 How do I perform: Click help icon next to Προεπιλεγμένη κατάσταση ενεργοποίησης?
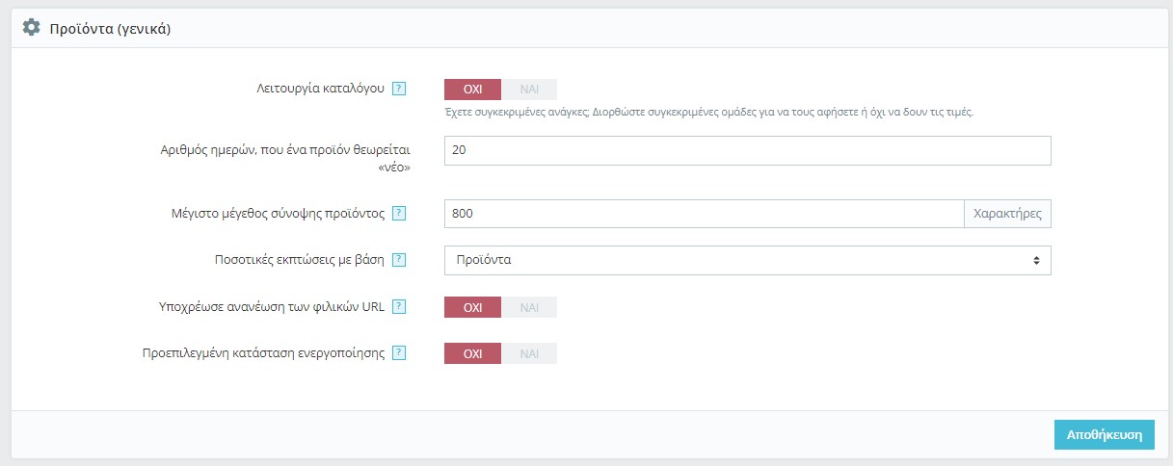pyautogui.click(x=399, y=353)
